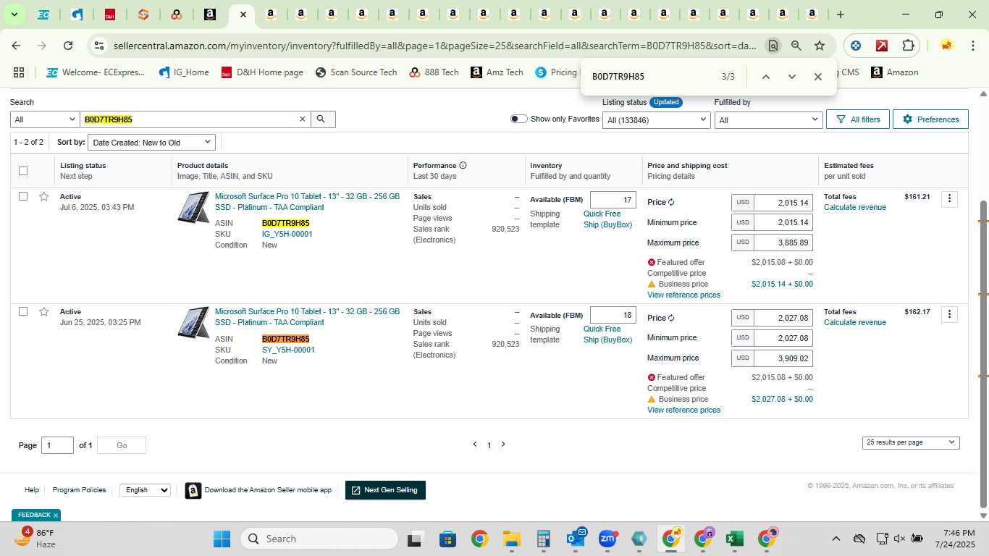Image resolution: width=989 pixels, height=556 pixels.
Task: Open 'Welcome- ECExpres...' bookmark
Action: coord(95,72)
